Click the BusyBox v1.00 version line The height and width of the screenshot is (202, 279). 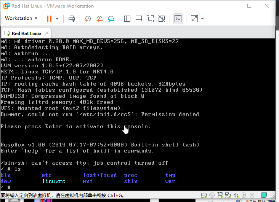click(99, 145)
